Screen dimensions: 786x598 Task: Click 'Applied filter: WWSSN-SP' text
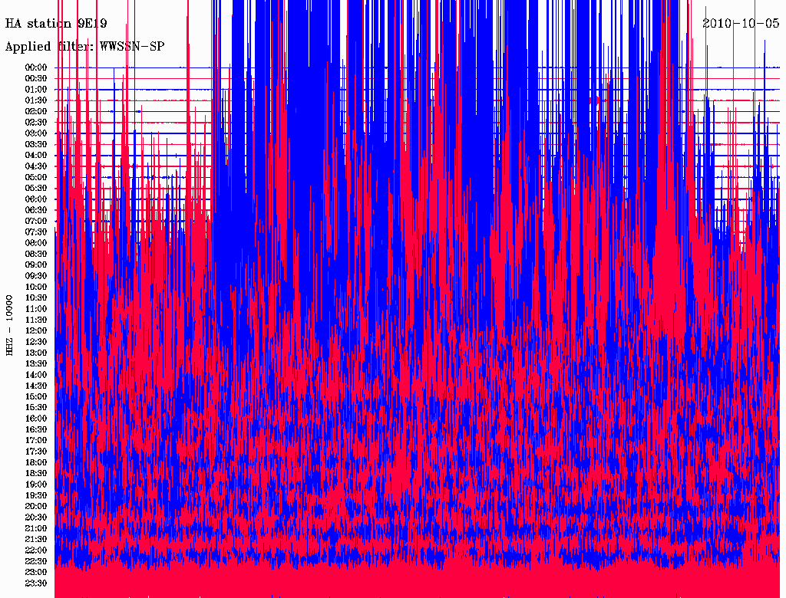pos(84,47)
